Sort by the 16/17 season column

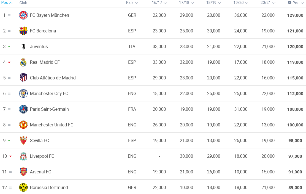[159, 3]
